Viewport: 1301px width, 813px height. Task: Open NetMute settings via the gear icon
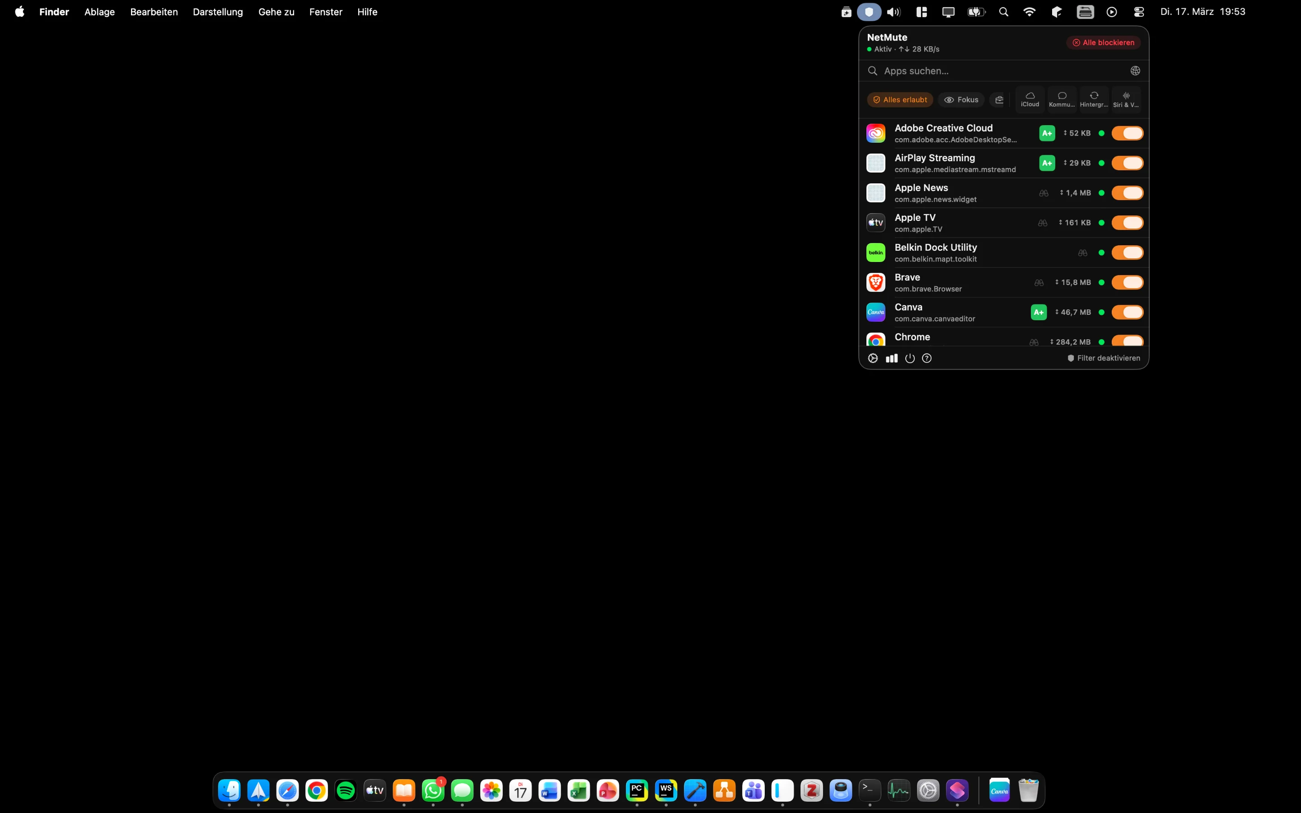(x=873, y=358)
